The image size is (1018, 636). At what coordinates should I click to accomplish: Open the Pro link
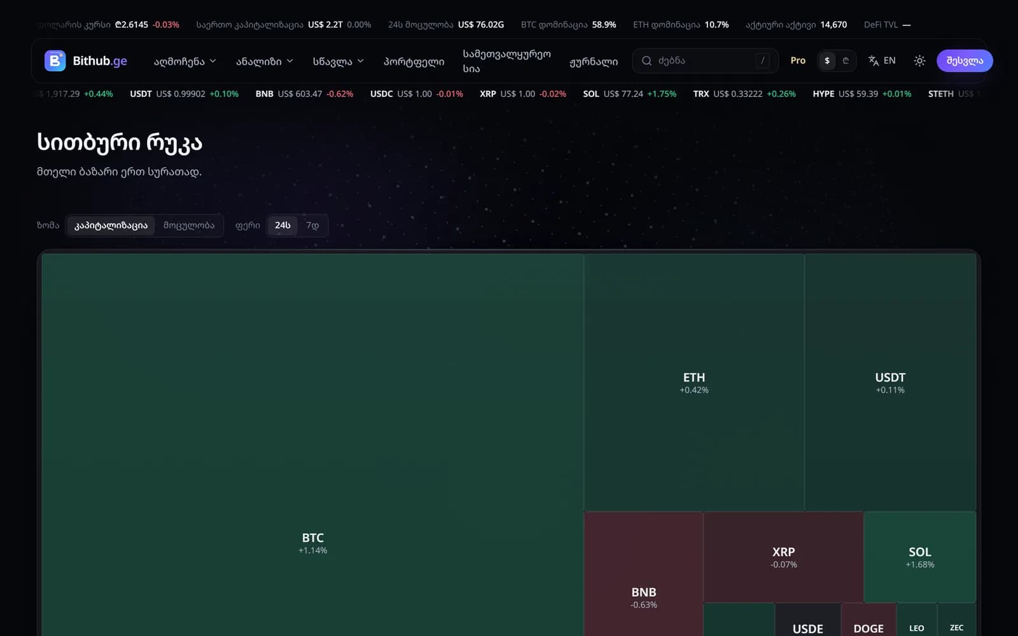tap(798, 60)
